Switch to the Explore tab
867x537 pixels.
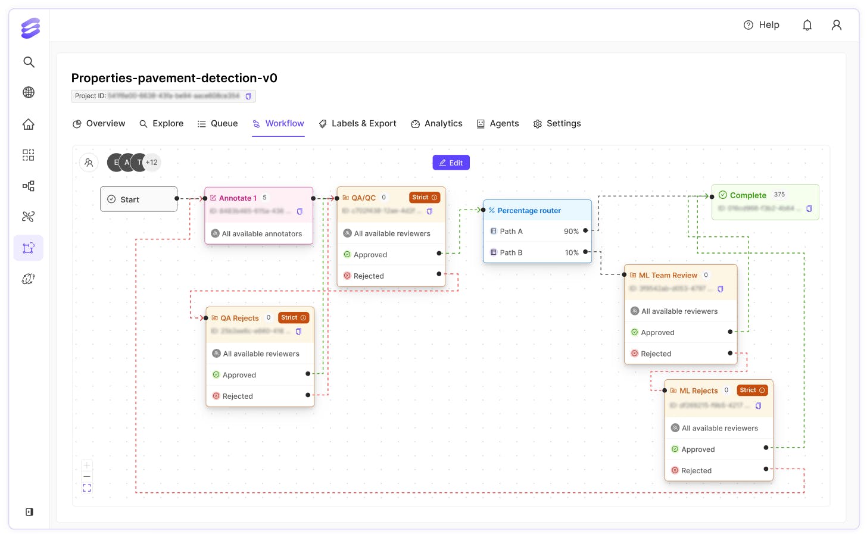tap(161, 124)
